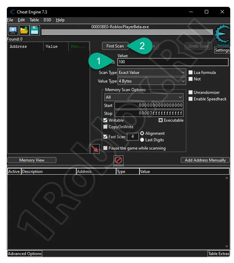Click the Value column header in results
The width and height of the screenshot is (234, 263).
[x=56, y=46]
